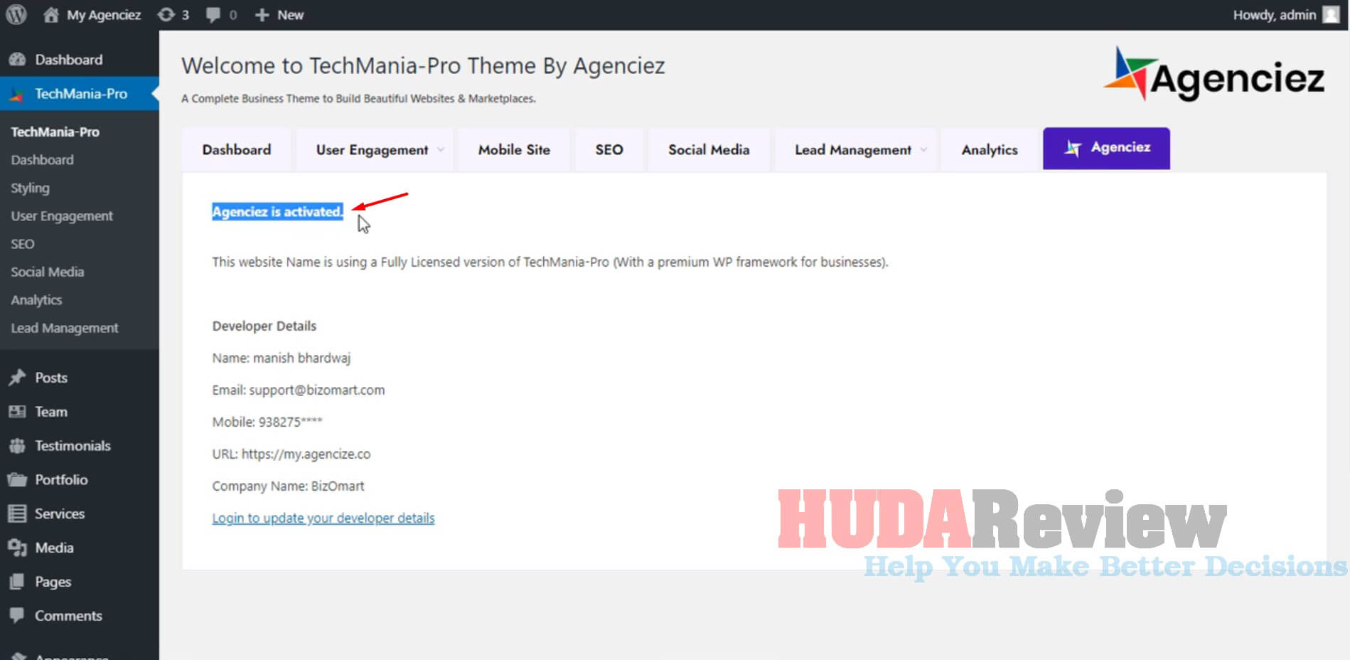Open the comments bubble icon in admin bar
The width and height of the screenshot is (1350, 660).
click(x=213, y=15)
